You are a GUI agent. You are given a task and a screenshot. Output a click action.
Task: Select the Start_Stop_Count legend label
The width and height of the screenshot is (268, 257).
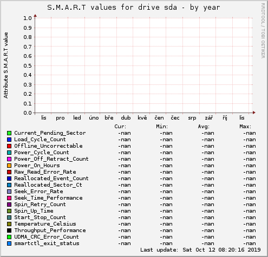click(40, 218)
